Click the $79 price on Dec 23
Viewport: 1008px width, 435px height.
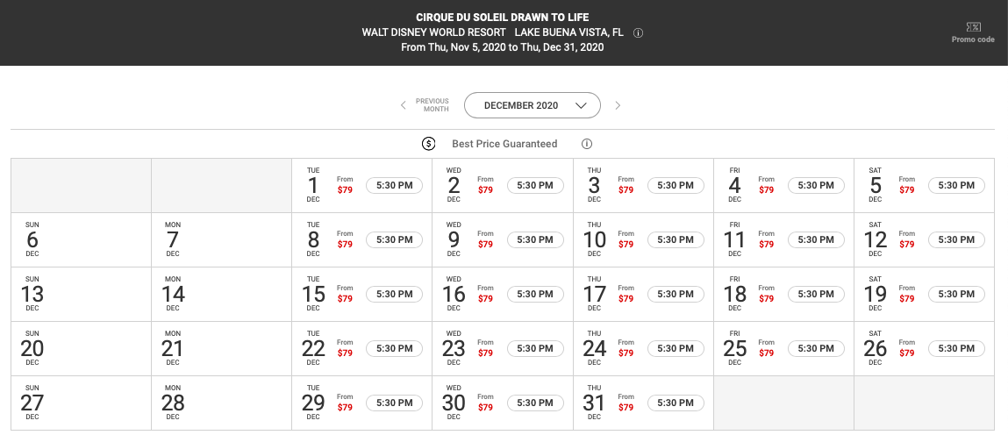pyautogui.click(x=485, y=353)
